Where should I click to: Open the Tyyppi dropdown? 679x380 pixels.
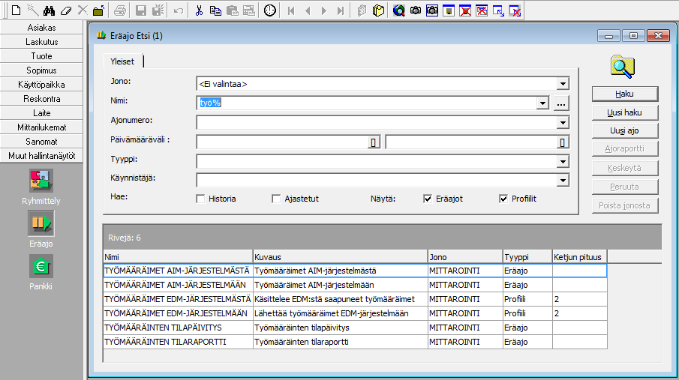563,162
